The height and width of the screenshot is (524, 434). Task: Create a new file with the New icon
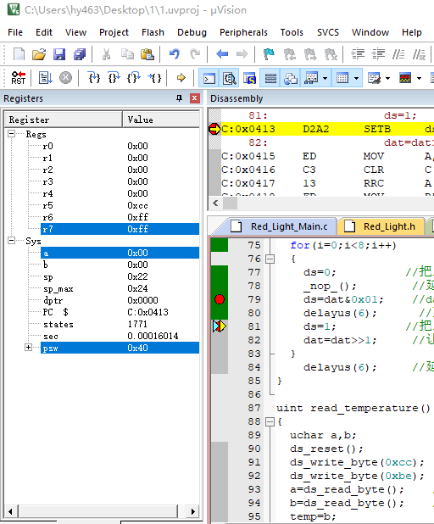pyautogui.click(x=19, y=53)
